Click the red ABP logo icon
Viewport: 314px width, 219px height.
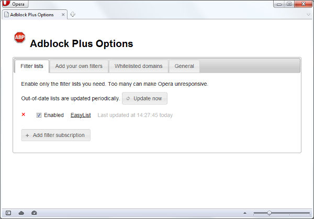coord(19,38)
